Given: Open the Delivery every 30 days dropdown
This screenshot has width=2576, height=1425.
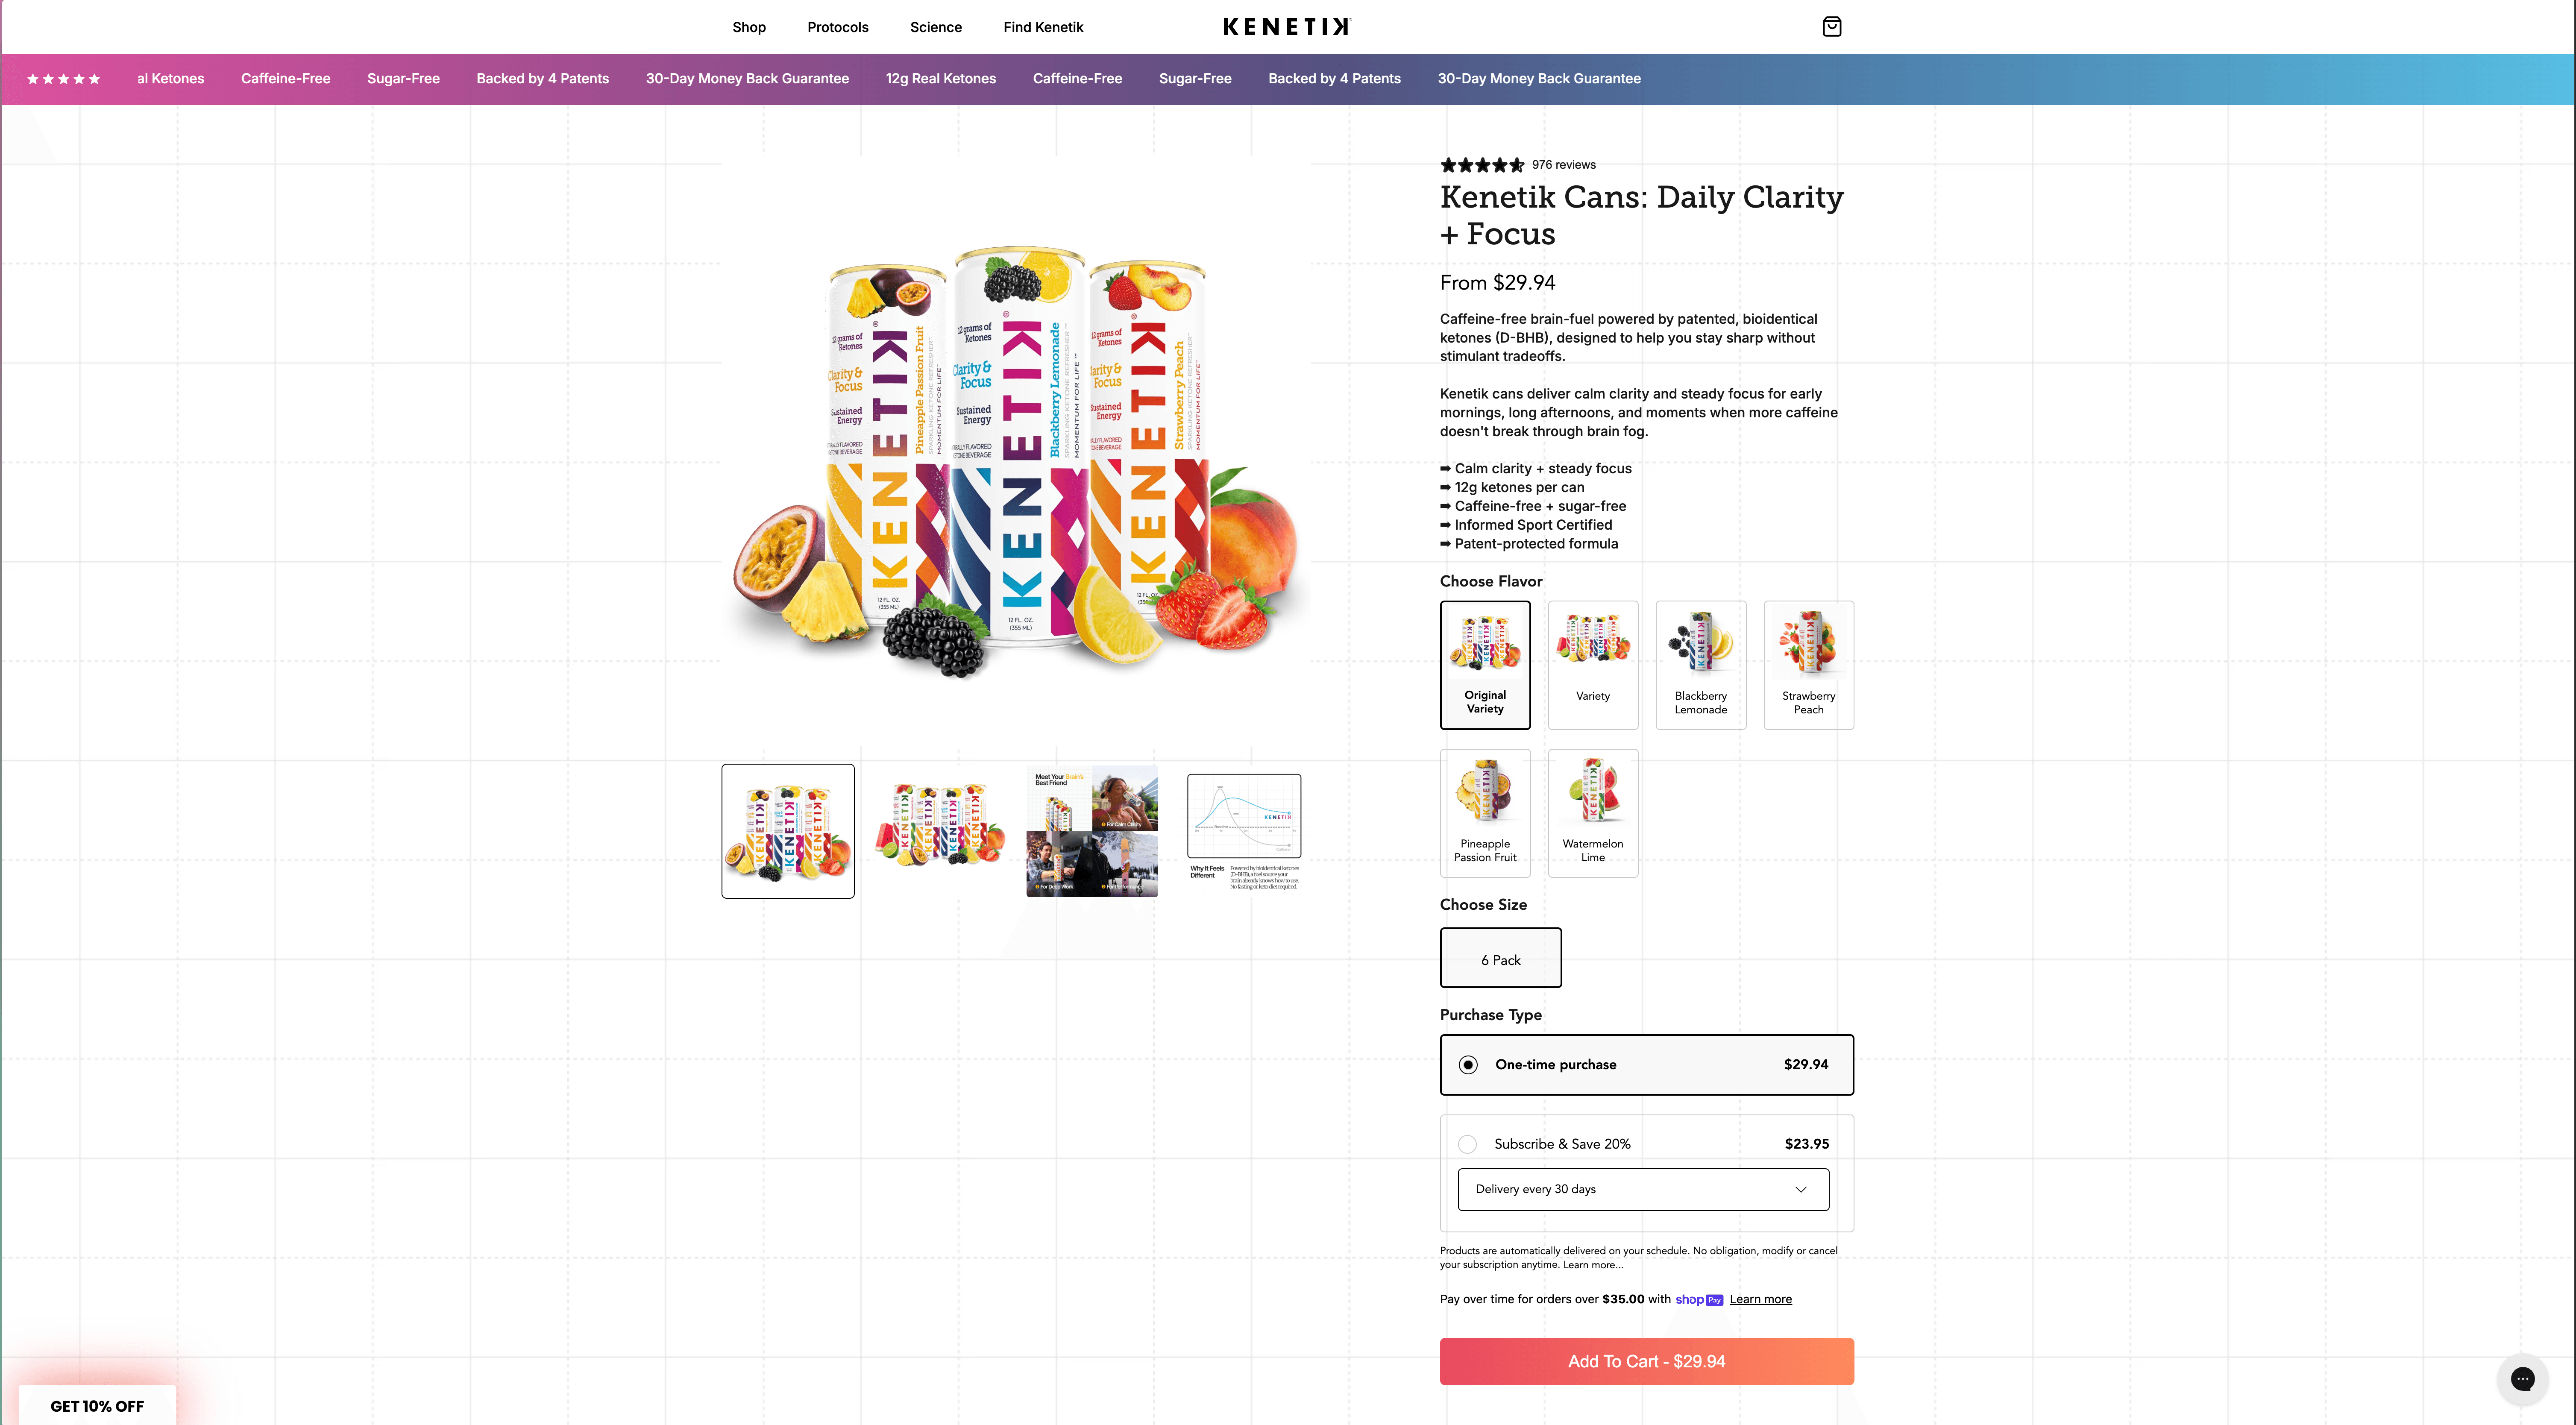Looking at the screenshot, I should 1643,1189.
